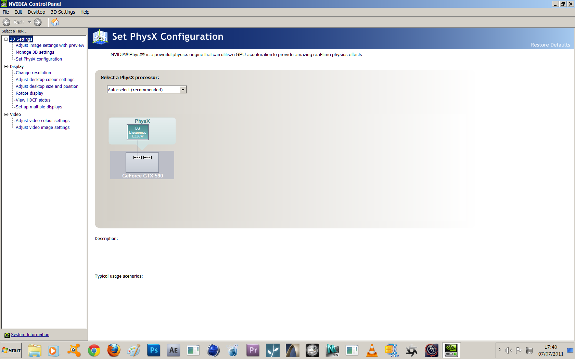Show hidden system tray icons

click(x=500, y=350)
